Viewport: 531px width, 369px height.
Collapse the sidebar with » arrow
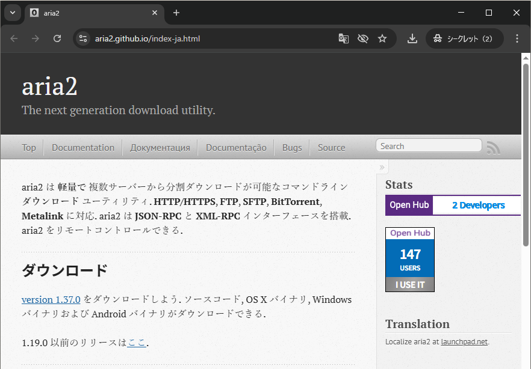(x=382, y=167)
